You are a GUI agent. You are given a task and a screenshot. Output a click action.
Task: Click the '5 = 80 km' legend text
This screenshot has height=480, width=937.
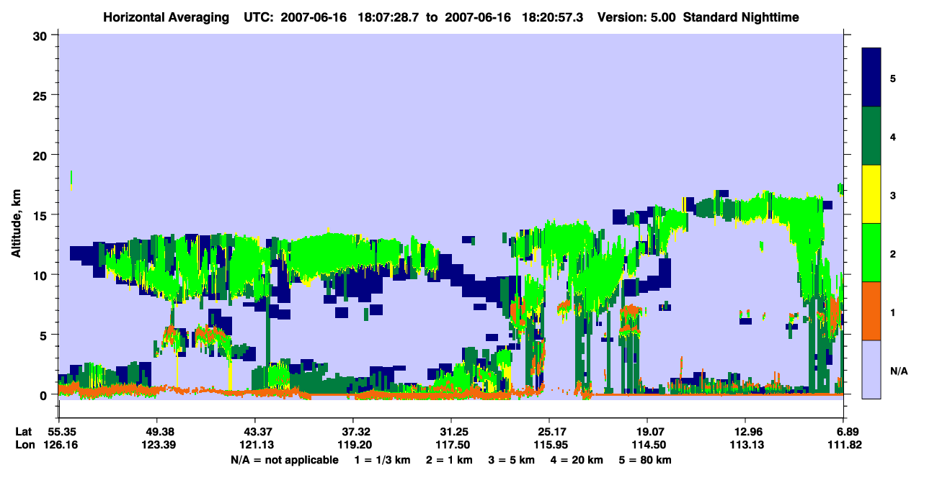(x=646, y=460)
